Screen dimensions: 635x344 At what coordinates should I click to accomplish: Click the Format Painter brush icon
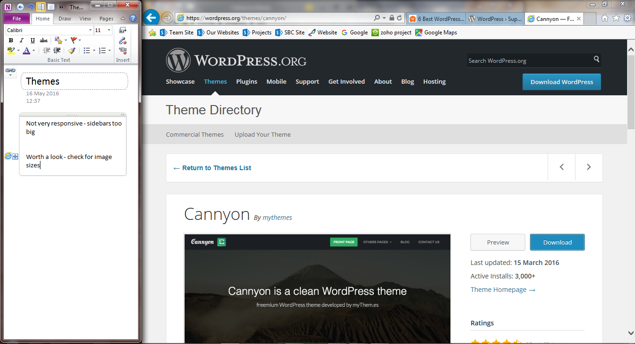(72, 51)
